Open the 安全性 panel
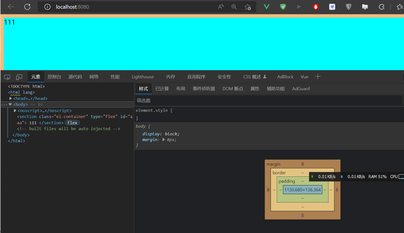 [224, 77]
